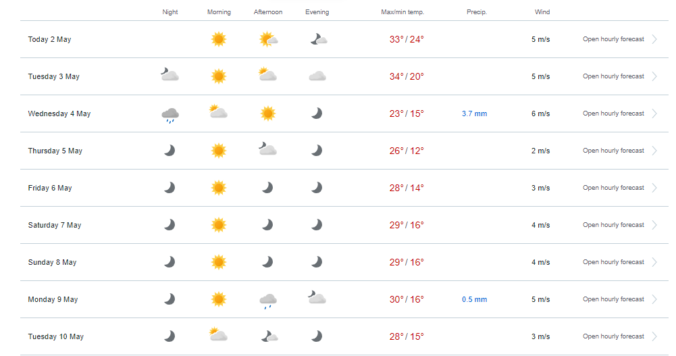
Task: Expand Sunday 8 May row chevron
Action: 654,262
